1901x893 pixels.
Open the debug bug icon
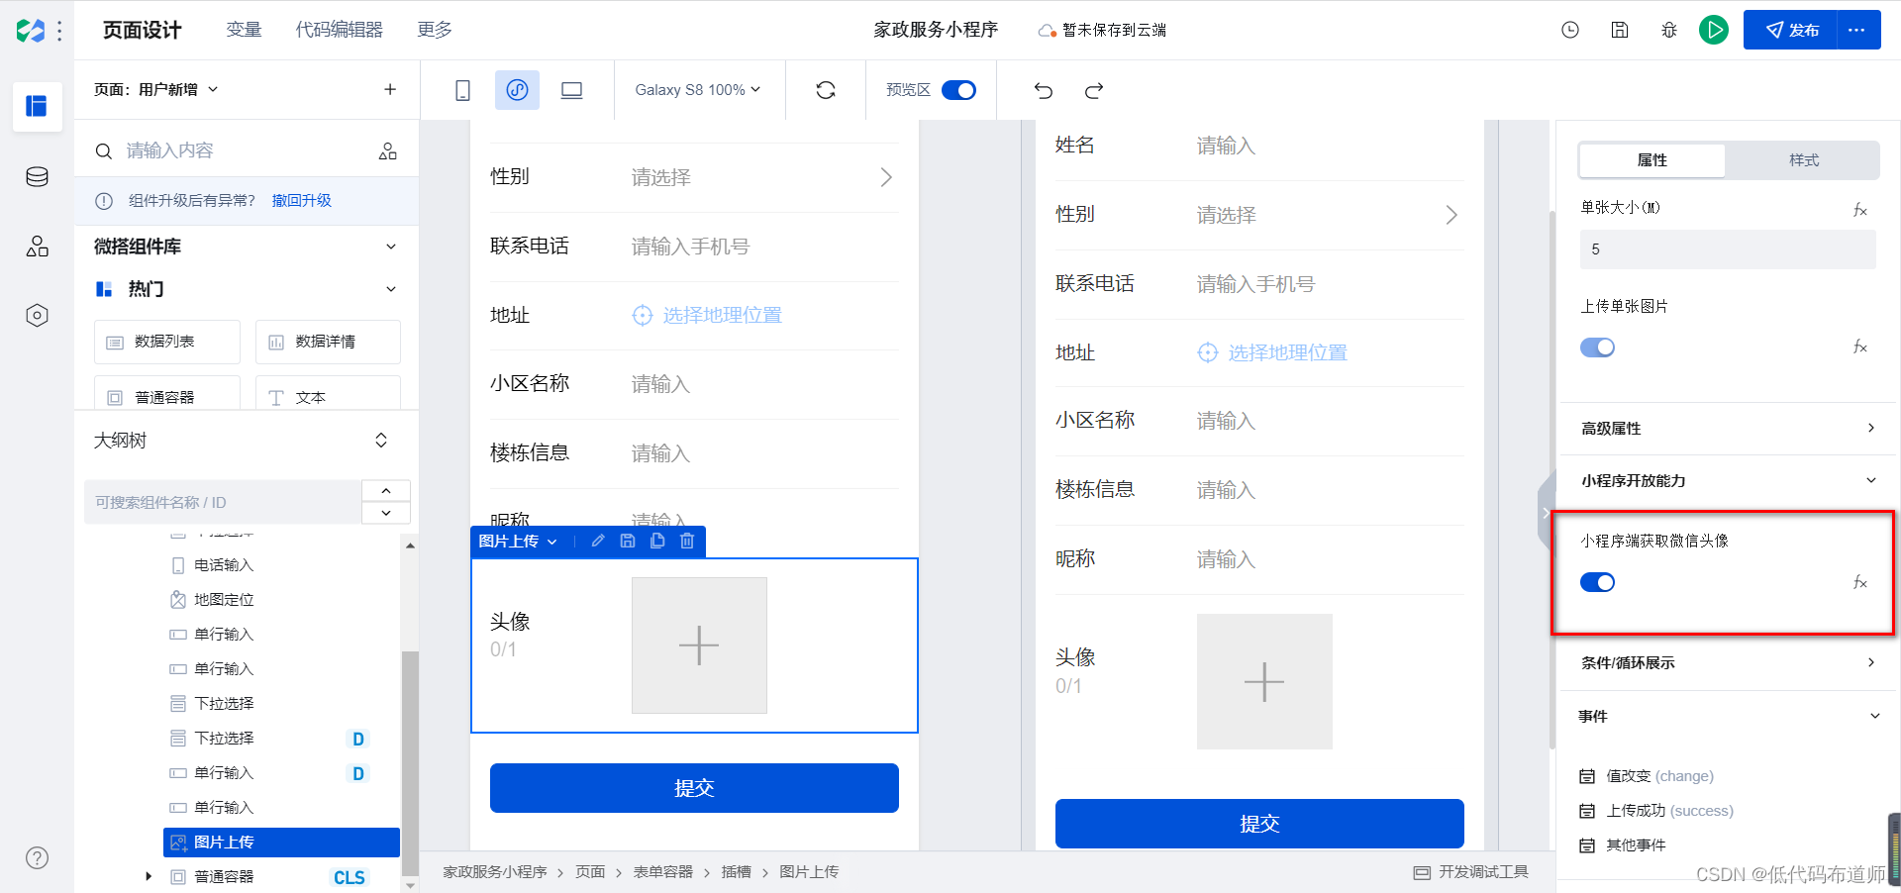pos(1669,30)
